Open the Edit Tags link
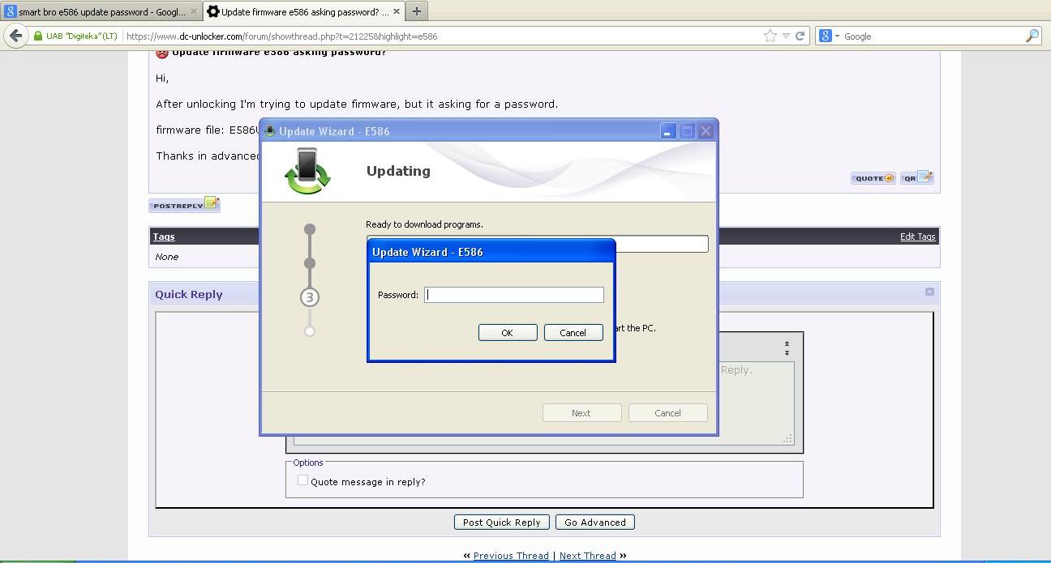Screen dimensions: 1051x563 [917, 237]
